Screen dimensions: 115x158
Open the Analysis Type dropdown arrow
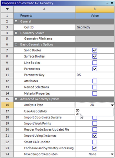click(112, 105)
